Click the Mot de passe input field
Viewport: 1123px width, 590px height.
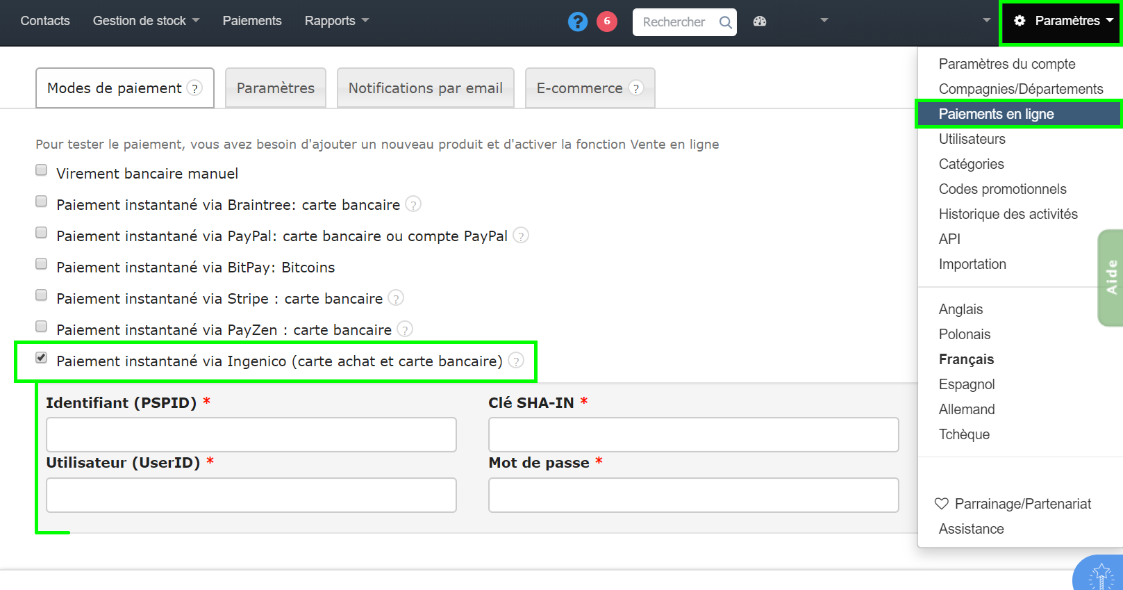coord(694,495)
